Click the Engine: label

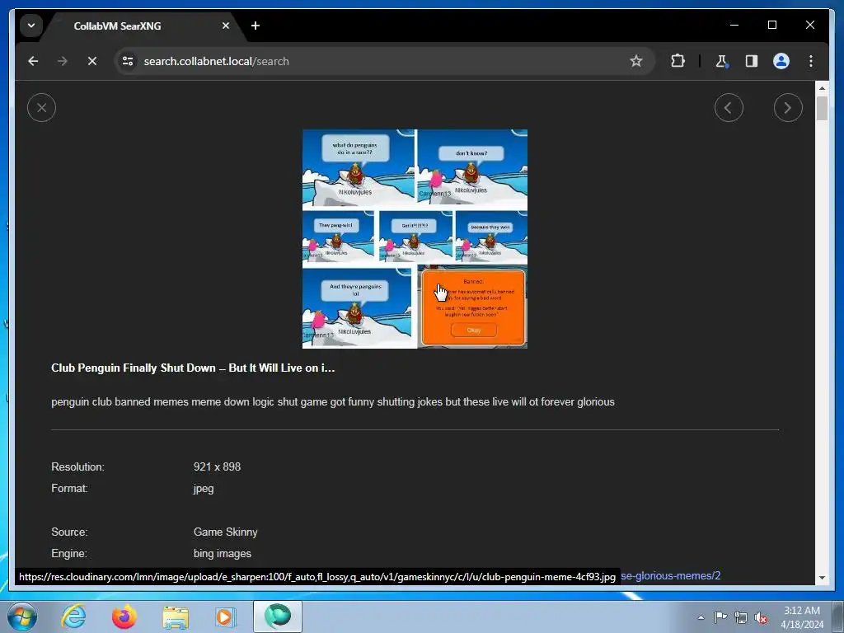pyautogui.click(x=69, y=553)
